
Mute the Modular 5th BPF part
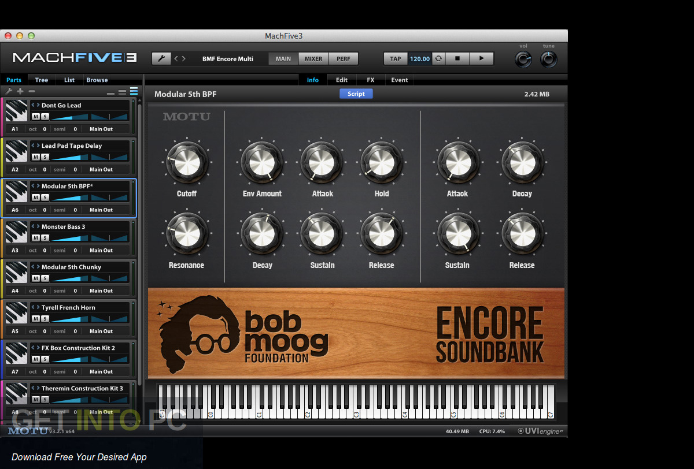pyautogui.click(x=35, y=198)
